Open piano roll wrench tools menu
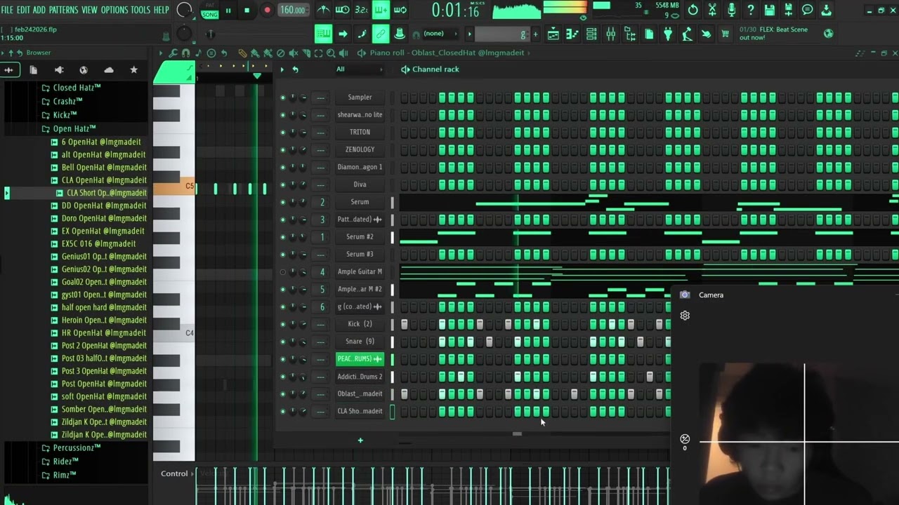899x505 pixels. pyautogui.click(x=173, y=53)
